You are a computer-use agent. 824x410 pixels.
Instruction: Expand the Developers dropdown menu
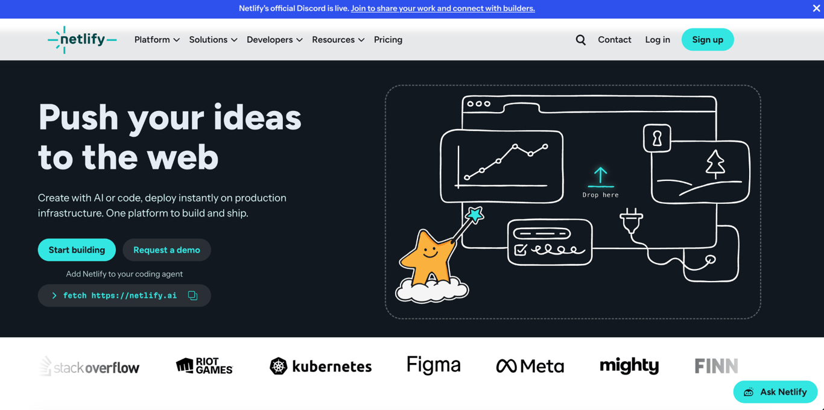[274, 40]
